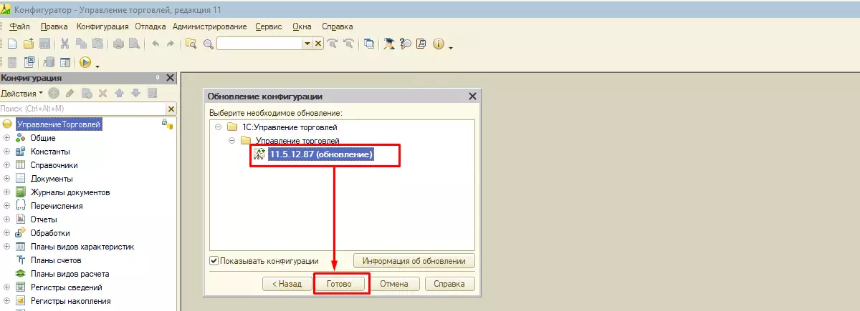Move element down with down arrow icon
This screenshot has width=860, height=311.
(x=135, y=93)
